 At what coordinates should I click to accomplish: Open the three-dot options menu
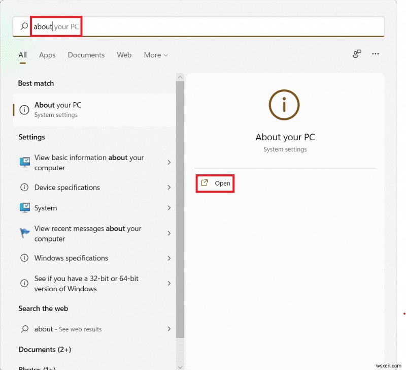376,53
